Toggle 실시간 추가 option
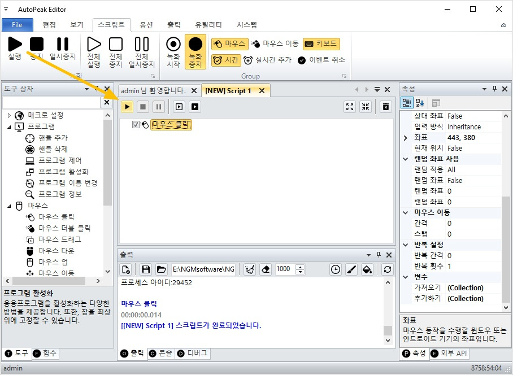Image resolution: width=513 pixels, height=375 pixels. click(x=268, y=60)
